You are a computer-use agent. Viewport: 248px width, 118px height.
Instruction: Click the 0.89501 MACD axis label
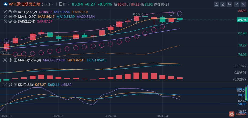240,73
